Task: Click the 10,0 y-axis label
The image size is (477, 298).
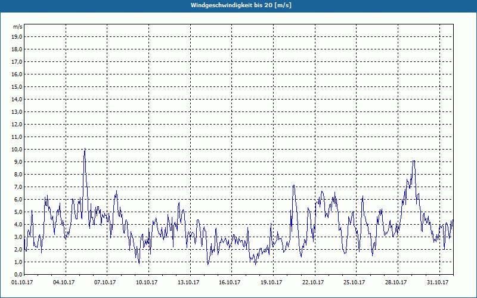Action: coord(17,150)
